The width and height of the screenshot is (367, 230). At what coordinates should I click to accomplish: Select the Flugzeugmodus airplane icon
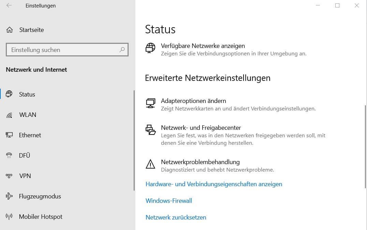pos(10,196)
